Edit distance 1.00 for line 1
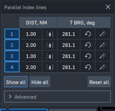The image size is (115, 111). (x=31, y=34)
